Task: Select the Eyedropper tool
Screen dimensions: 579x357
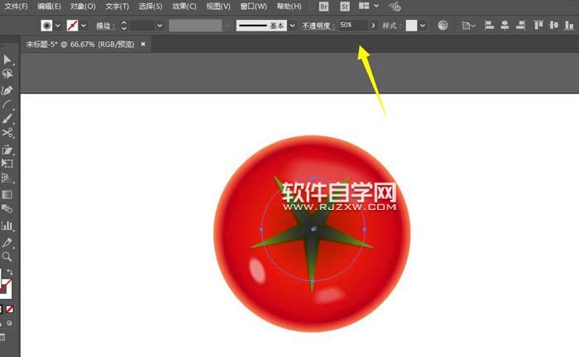Action: coord(7,242)
